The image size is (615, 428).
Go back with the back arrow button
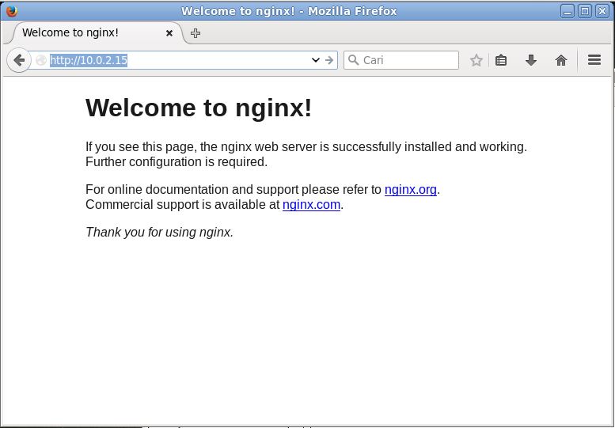18,60
